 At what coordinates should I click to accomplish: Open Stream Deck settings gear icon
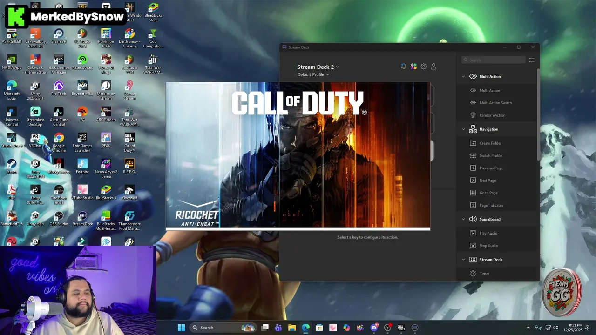click(x=424, y=67)
